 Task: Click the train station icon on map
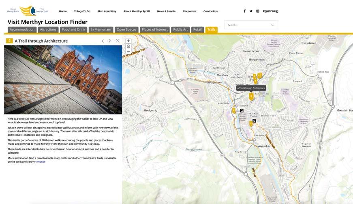tap(254, 121)
